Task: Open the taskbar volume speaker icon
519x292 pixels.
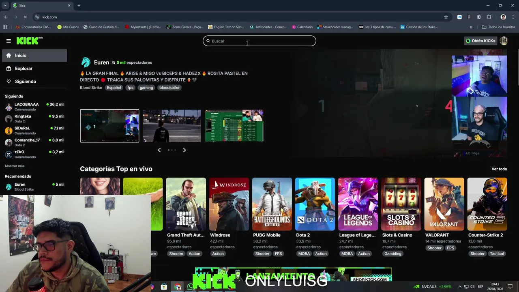Action: 472,287
